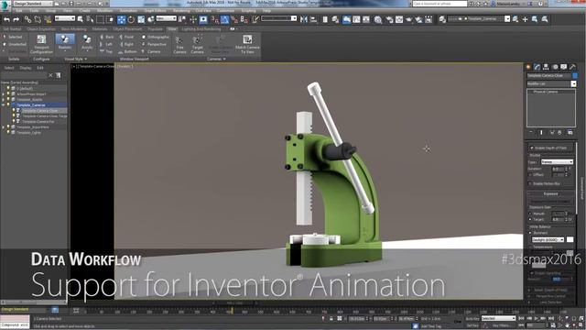The height and width of the screenshot is (330, 586).
Task: Open the Design Standard workspace dropdown
Action: 33,4
